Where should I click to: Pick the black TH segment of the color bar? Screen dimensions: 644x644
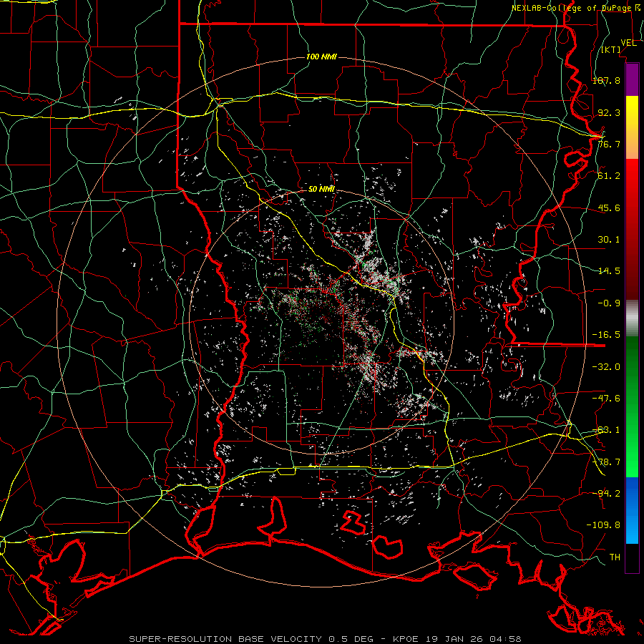632,557
